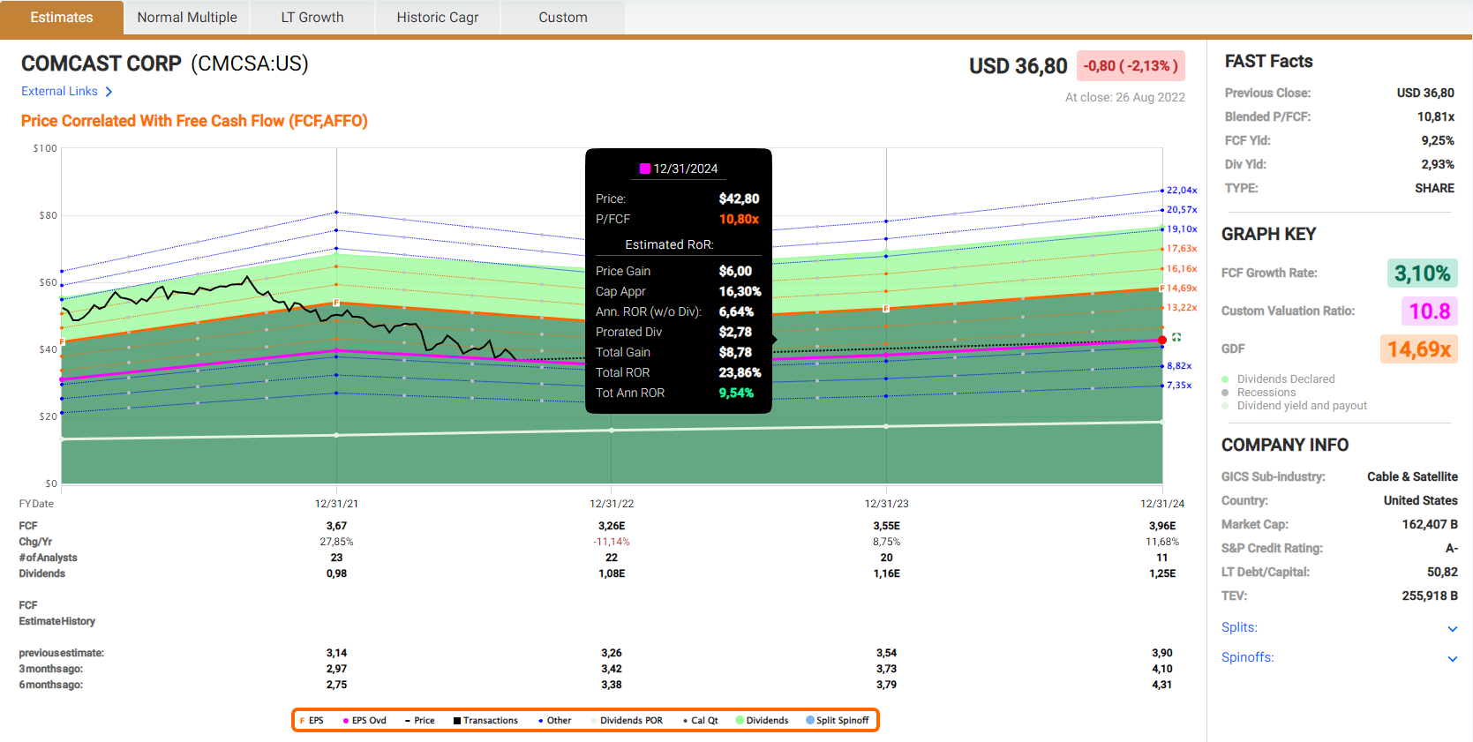
Task: Toggle the Cal Qt legend item
Action: pos(700,721)
